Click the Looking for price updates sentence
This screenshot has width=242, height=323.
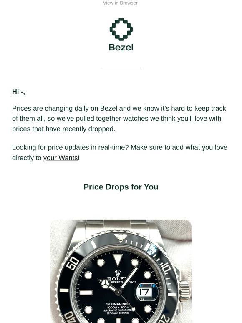click(x=120, y=153)
